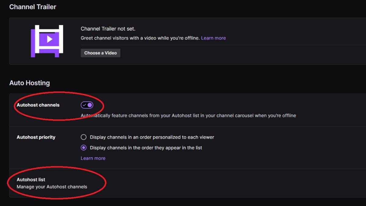Click the Channel Trailer heading
The width and height of the screenshot is (366, 206).
[x=33, y=6]
